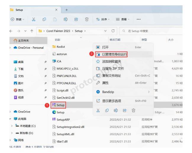This screenshot has height=153, width=192.
Task: Close the Setup tab
Action: point(56,10)
